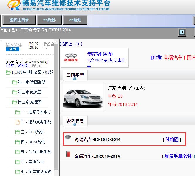Select the 资料信息 tab
195x176 pixels.
point(75,121)
